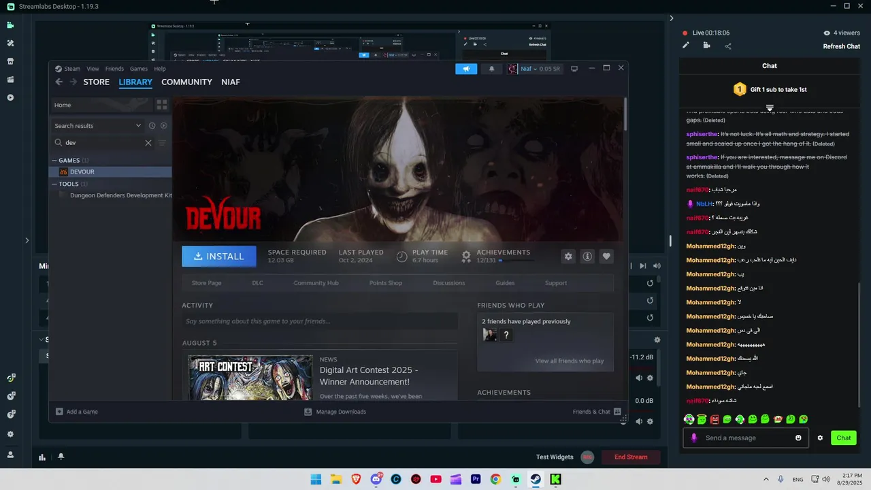
Task: Open the View menu in Steam
Action: pos(93,69)
